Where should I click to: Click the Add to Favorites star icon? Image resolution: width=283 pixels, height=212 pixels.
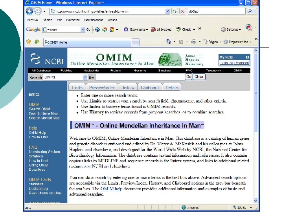(37, 42)
